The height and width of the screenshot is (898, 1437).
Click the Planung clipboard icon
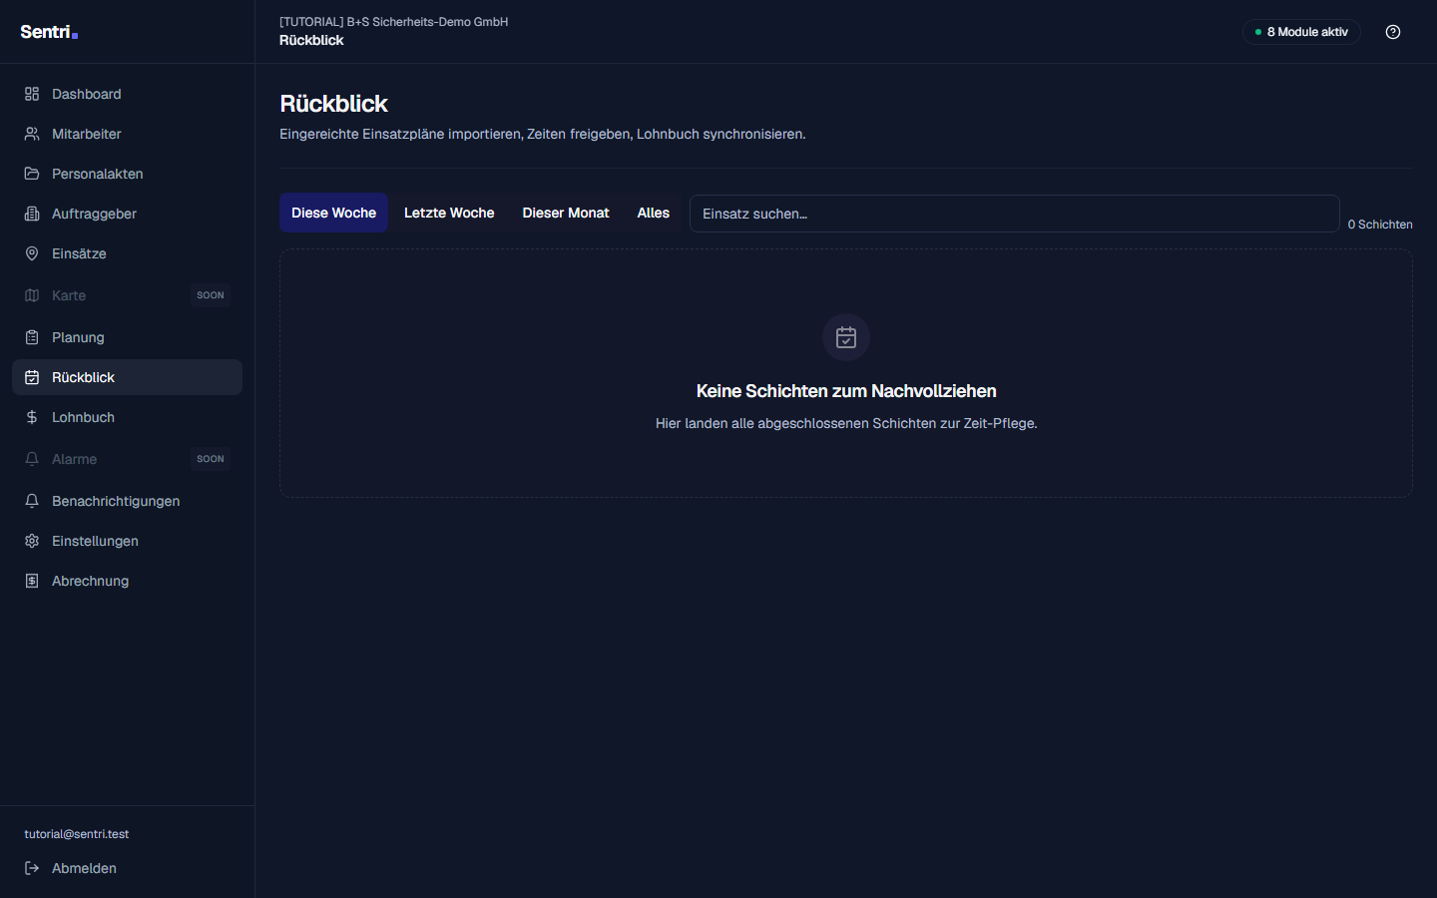[32, 337]
